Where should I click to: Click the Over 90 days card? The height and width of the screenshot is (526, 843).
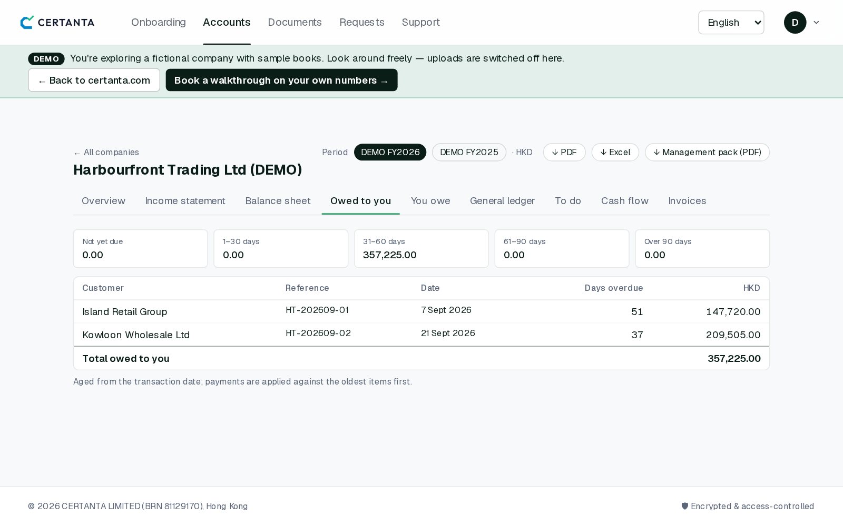[702, 249]
